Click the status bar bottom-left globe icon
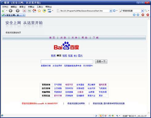 click(2, 116)
